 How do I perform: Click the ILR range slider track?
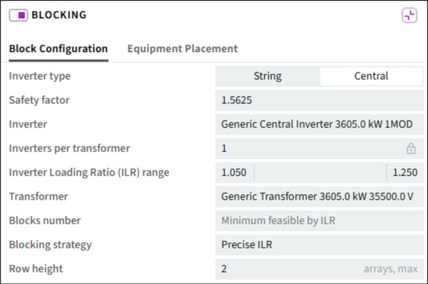pos(320,173)
